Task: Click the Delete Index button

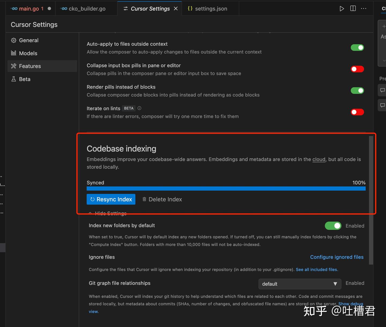Action: pyautogui.click(x=162, y=199)
